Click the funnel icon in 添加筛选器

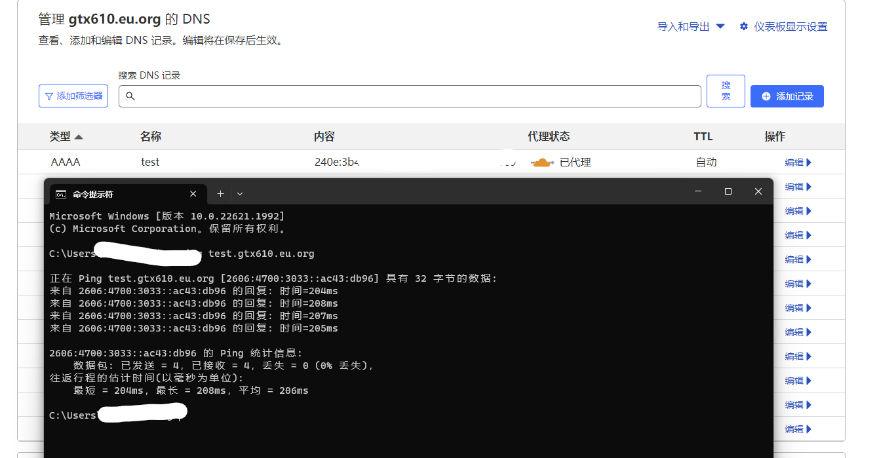[x=49, y=96]
